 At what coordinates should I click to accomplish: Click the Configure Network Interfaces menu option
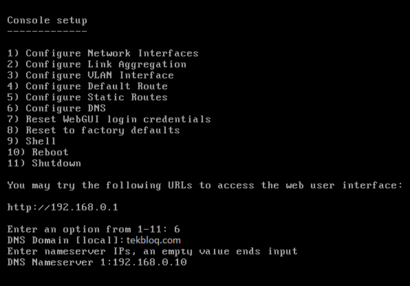102,54
